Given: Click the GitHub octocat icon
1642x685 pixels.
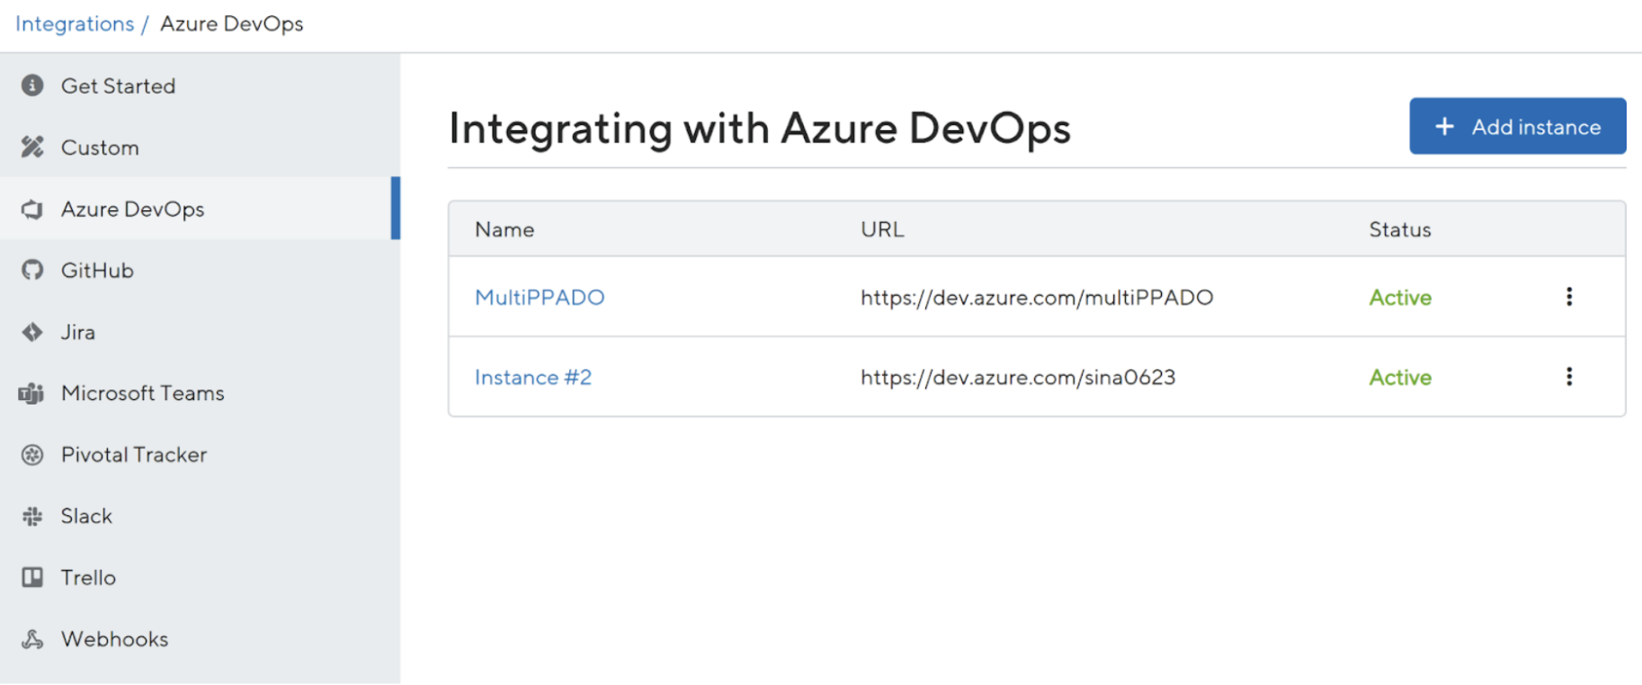Looking at the screenshot, I should tap(32, 271).
